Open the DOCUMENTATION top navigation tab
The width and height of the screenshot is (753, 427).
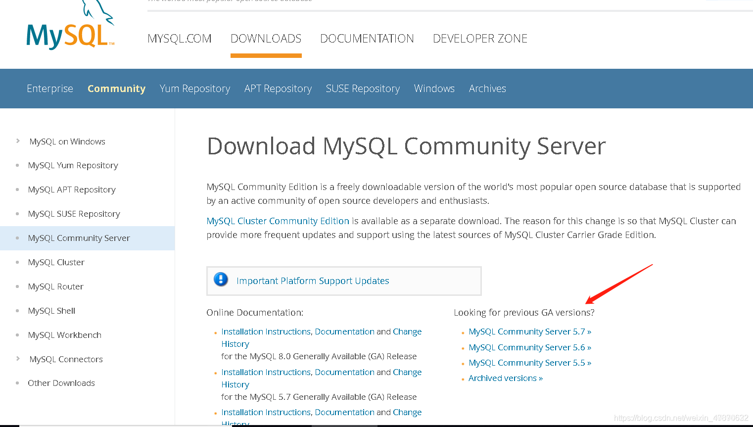tap(367, 39)
